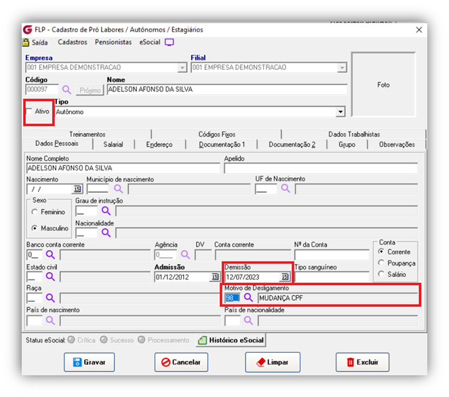Open Banco conta corrente lookup magnifier
This screenshot has width=449, height=397.
coord(50,254)
